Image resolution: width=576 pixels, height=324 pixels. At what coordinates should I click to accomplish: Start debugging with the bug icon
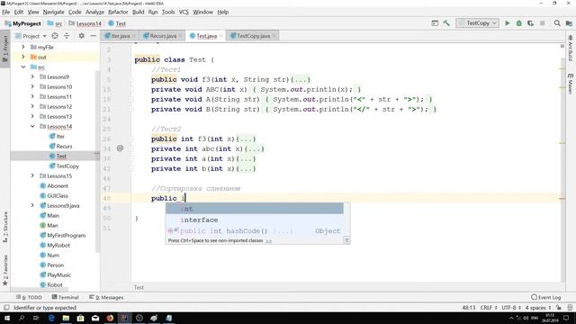click(518, 23)
